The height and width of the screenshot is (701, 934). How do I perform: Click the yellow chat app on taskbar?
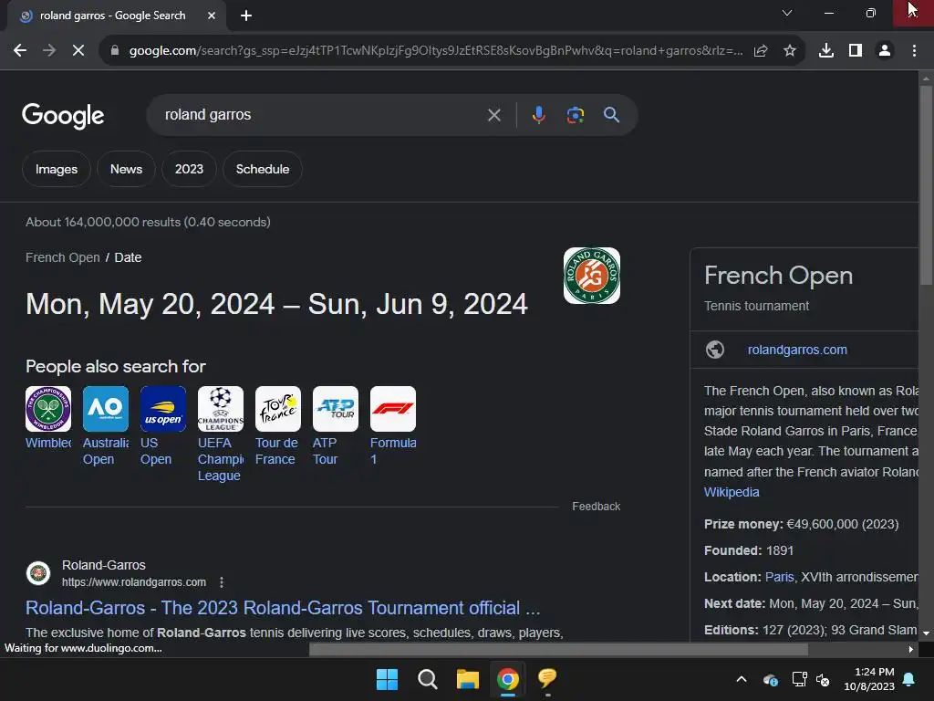coord(547,678)
